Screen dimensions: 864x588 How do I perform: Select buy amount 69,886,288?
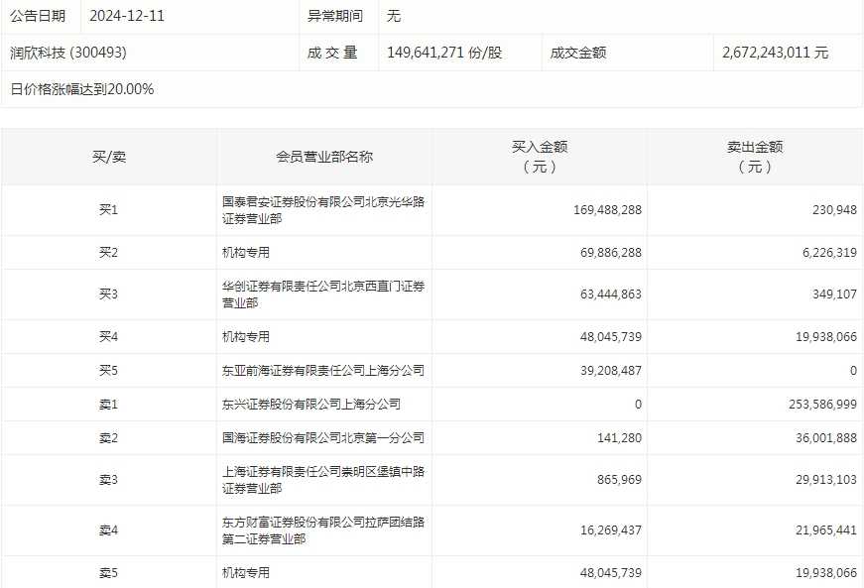(x=610, y=252)
